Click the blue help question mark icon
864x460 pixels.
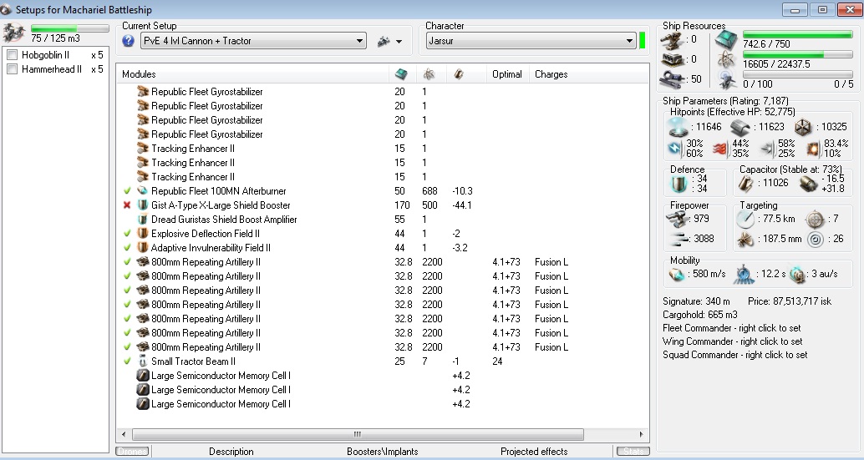tap(129, 41)
